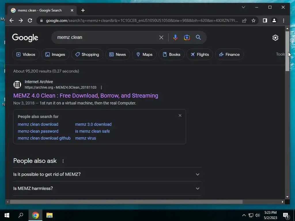The image size is (295, 221).
Task: Start voice search with microphone
Action: click(x=175, y=37)
